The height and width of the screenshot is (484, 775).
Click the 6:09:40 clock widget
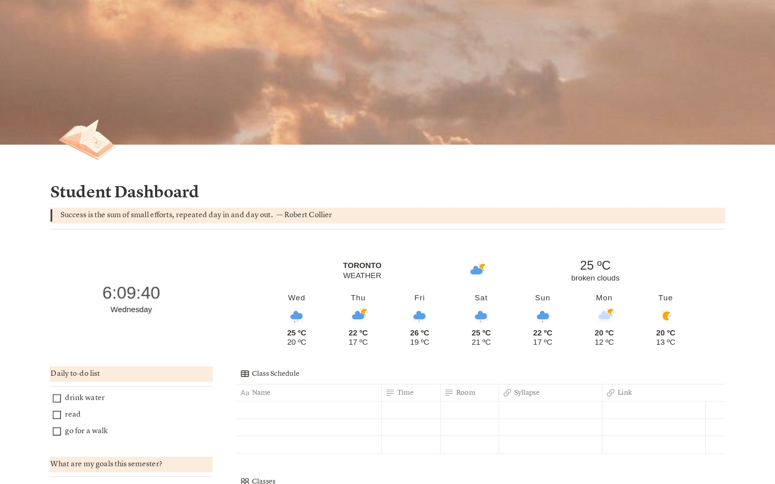click(131, 293)
